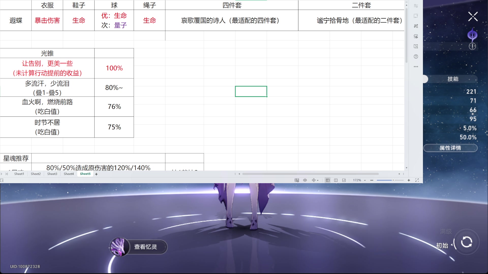Screen dimensions: 488x274
Task: Select the active Sheet5 tab
Action: pyautogui.click(x=85, y=174)
